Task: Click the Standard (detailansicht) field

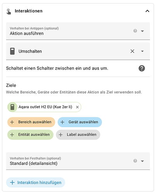Action: click(x=78, y=161)
